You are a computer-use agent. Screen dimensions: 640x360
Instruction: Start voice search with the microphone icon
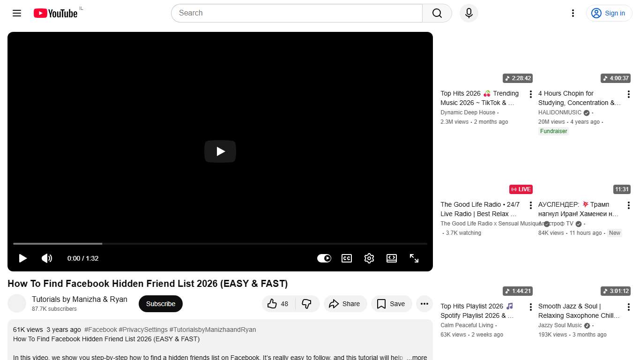(x=469, y=13)
